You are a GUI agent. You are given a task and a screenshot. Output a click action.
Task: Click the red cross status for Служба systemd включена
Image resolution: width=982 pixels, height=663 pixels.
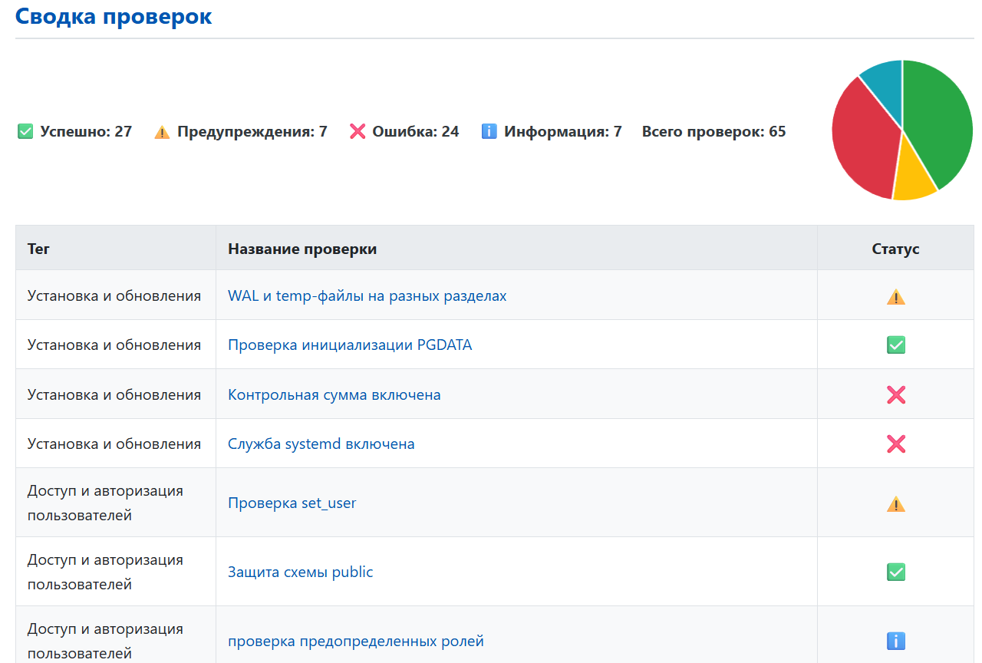click(x=895, y=444)
